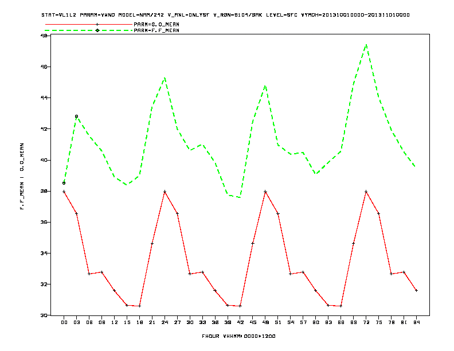
Task: Click x-axis tick label 57
Action: point(303,322)
